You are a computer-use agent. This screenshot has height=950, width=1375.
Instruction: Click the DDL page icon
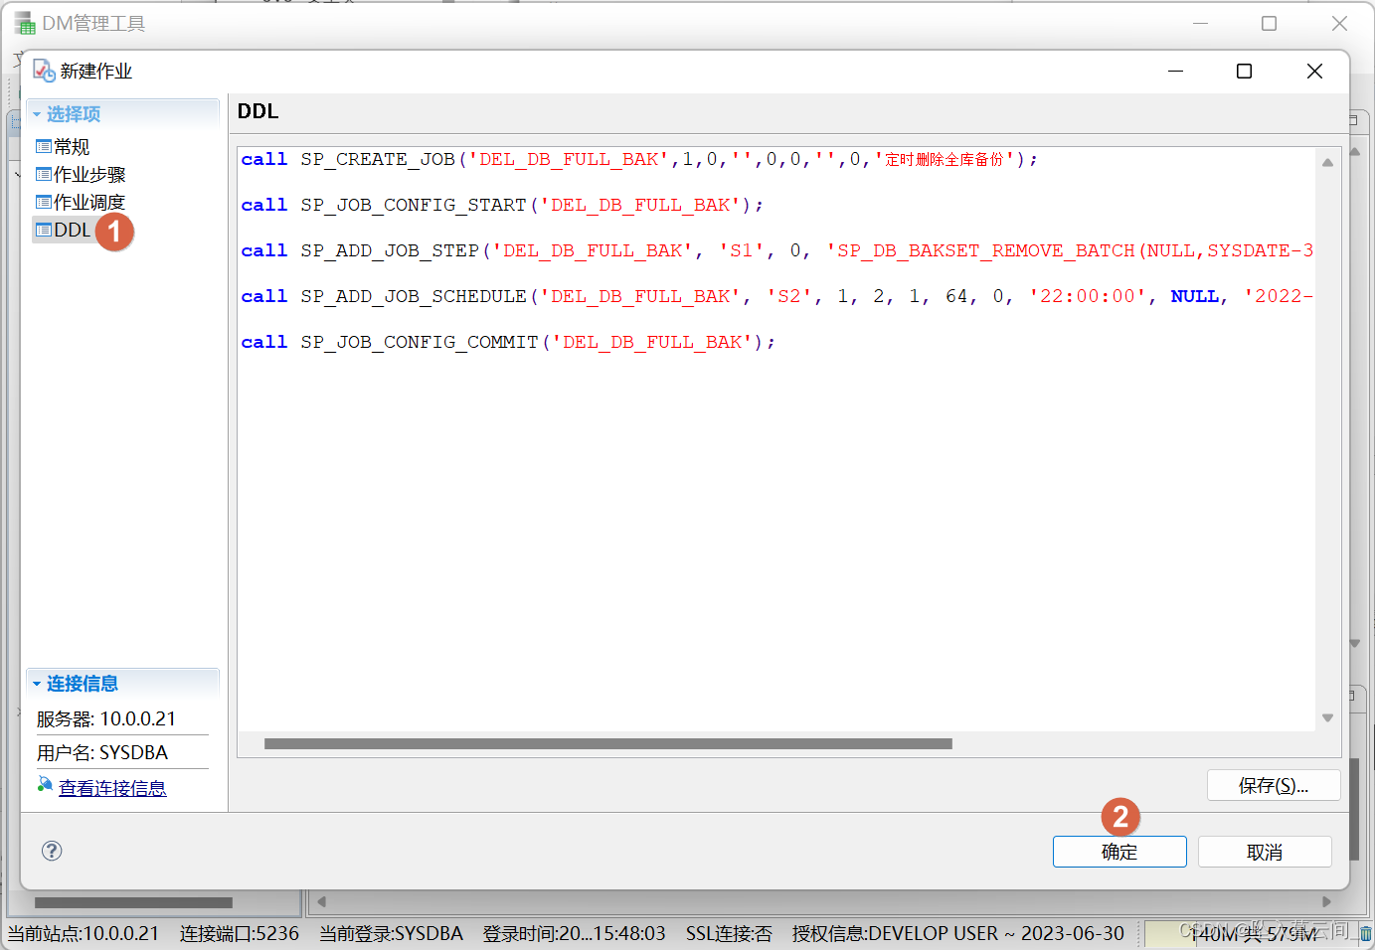click(x=44, y=231)
